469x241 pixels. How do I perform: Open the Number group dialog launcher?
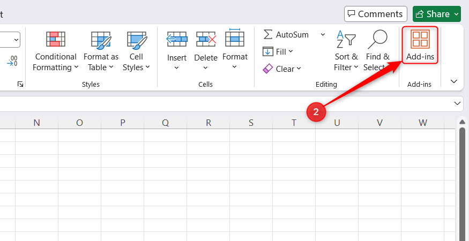pyautogui.click(x=20, y=84)
